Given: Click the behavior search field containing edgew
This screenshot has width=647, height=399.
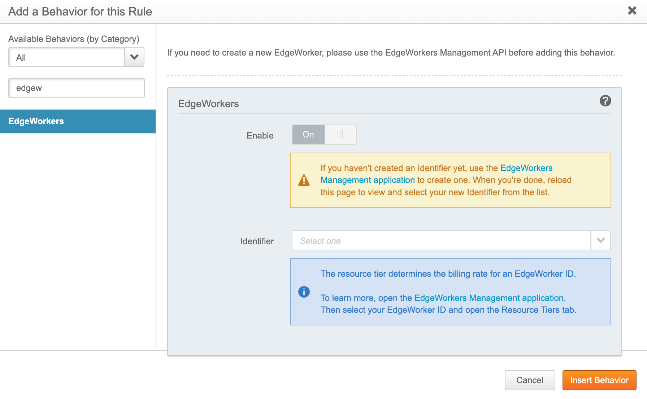Looking at the screenshot, I should (x=77, y=88).
